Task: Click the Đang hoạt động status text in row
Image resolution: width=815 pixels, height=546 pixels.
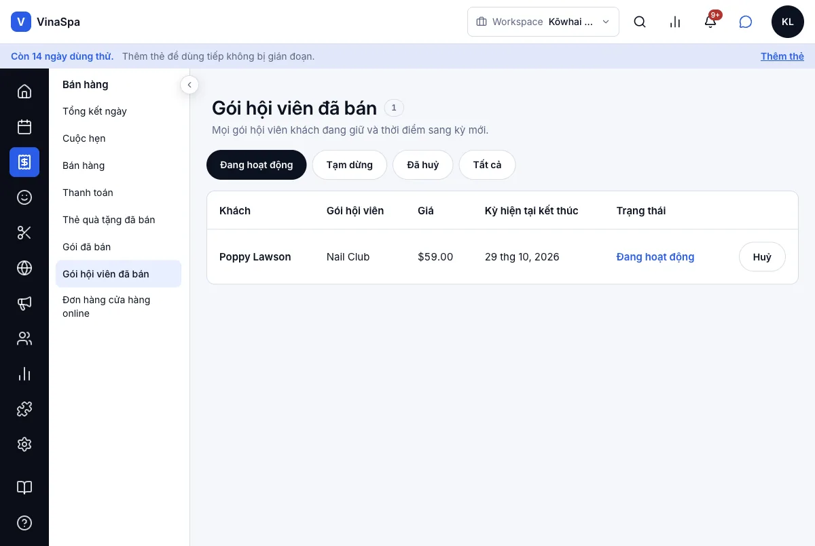Action: [x=655, y=257]
